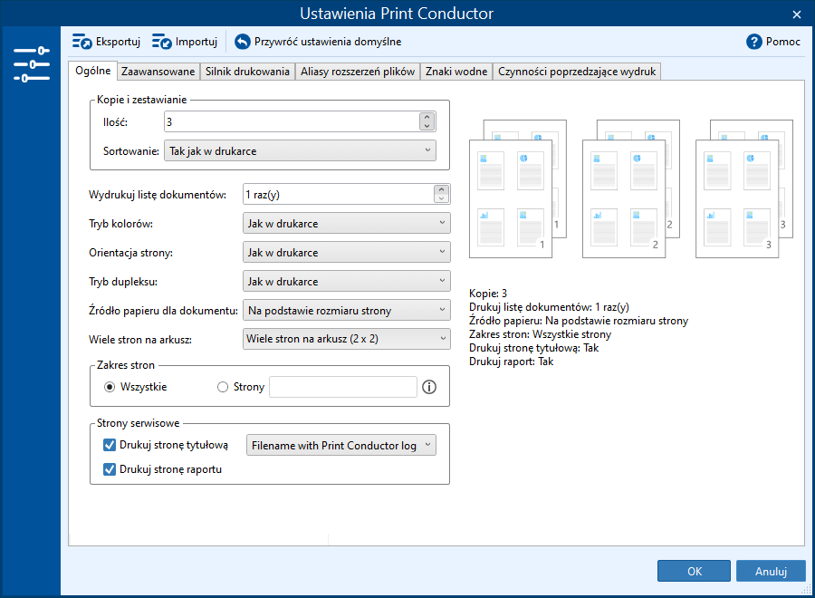Viewport: 815px width, 598px height.
Task: Increase the Ilość copies value
Action: (x=427, y=118)
